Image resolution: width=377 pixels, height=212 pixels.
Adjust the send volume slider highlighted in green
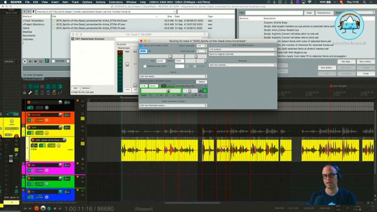coord(161,91)
